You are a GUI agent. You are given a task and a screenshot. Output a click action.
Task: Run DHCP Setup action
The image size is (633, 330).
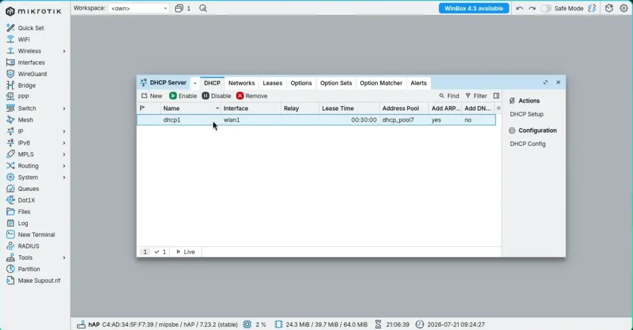point(527,114)
